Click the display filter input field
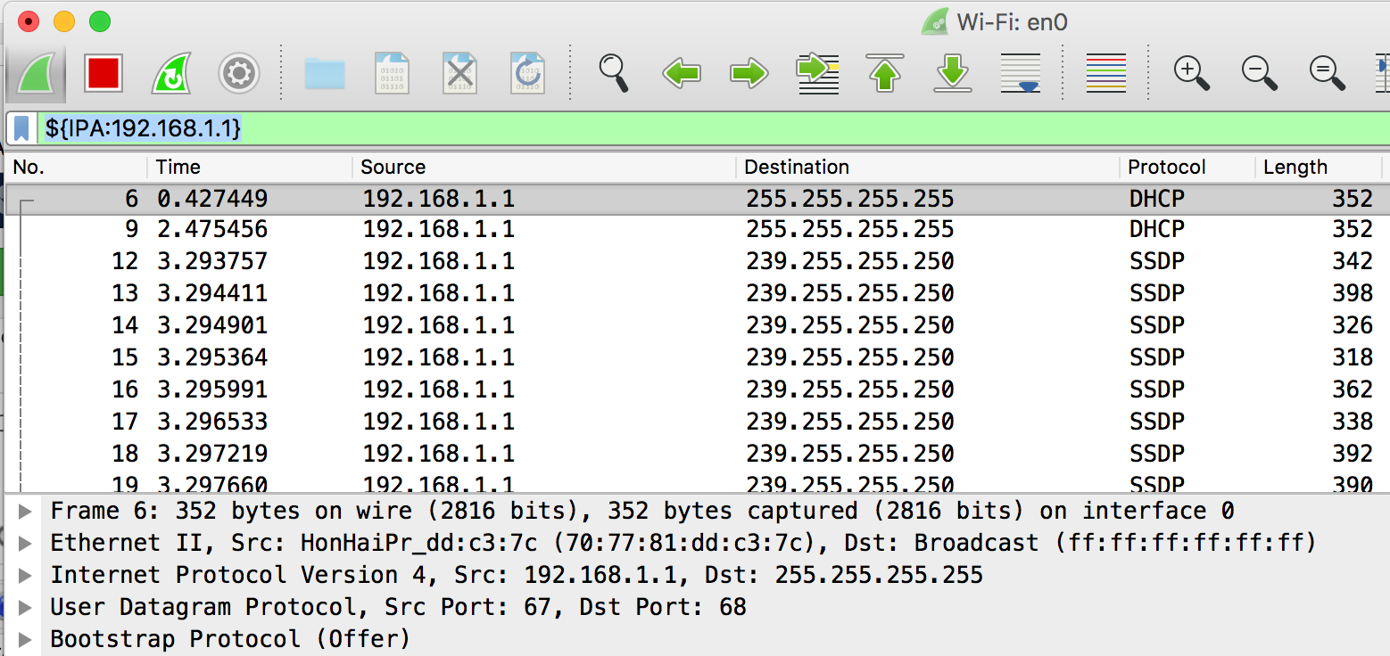This screenshot has width=1390, height=656. [714, 129]
